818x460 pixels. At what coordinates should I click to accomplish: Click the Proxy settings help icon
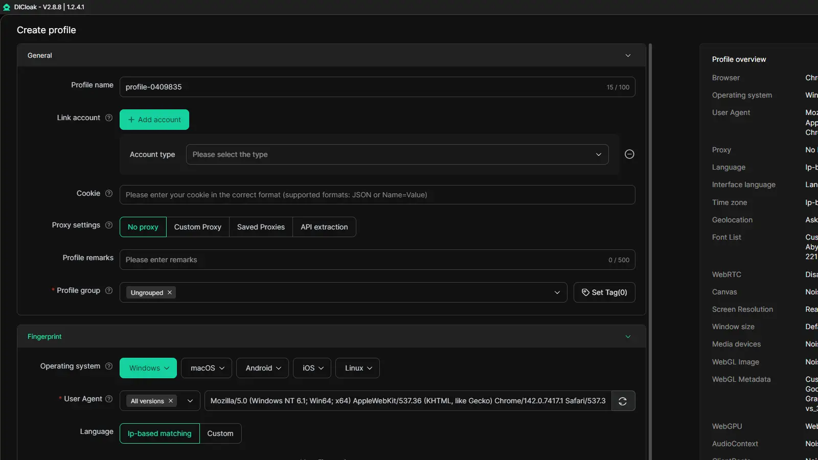pyautogui.click(x=109, y=225)
